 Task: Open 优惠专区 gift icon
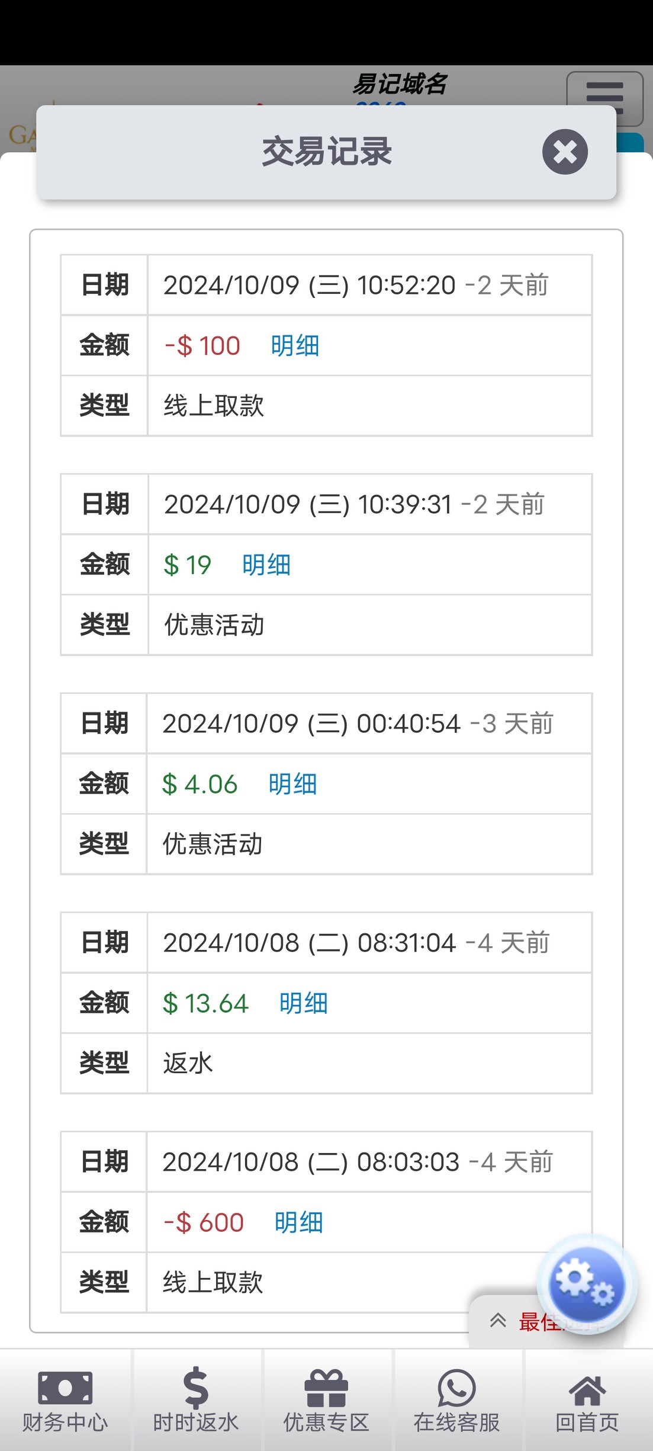pos(326,1400)
